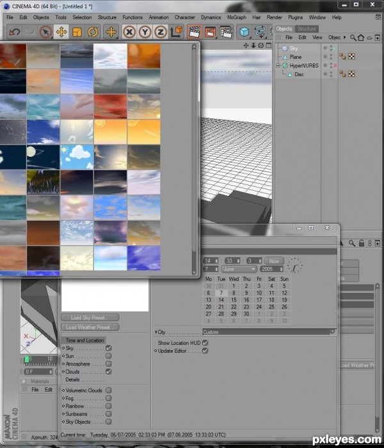Select the Sky object in tree

294,48
